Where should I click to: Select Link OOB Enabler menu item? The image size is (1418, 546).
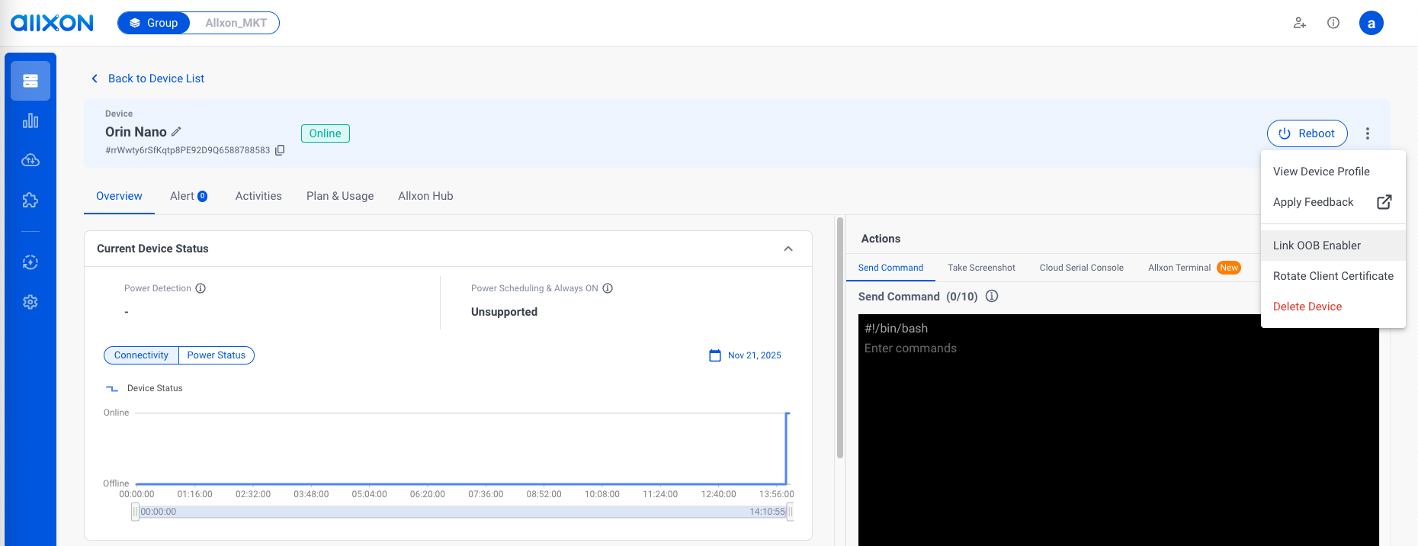[x=1317, y=246]
